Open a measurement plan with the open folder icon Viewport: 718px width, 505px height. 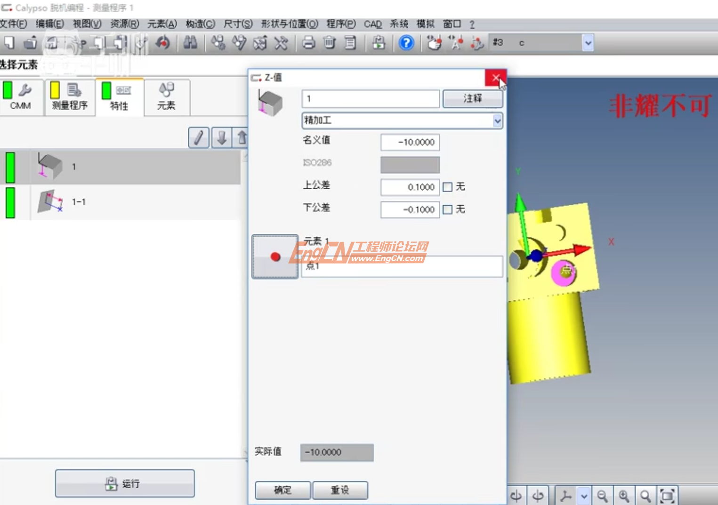31,43
